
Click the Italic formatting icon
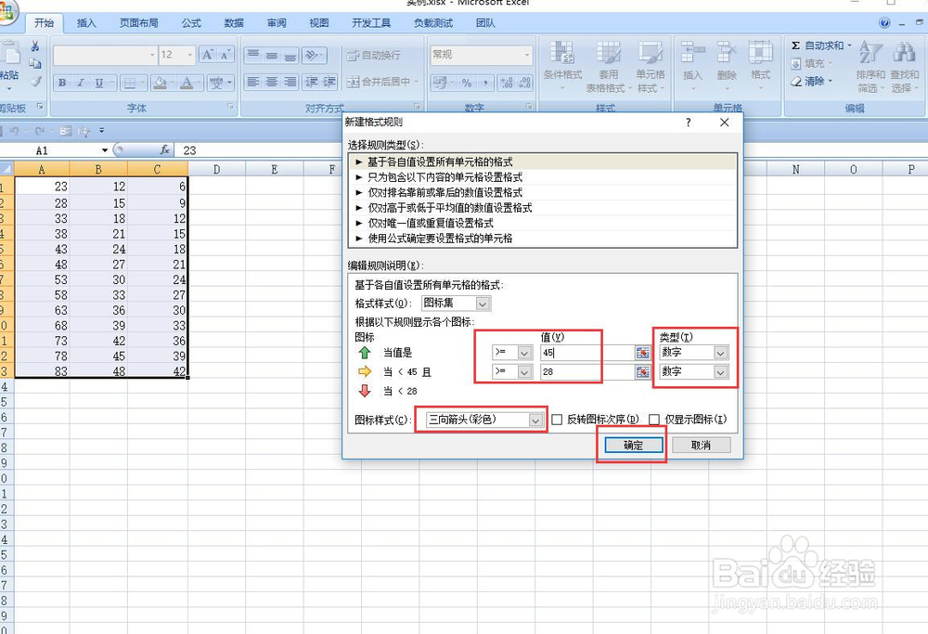point(81,83)
